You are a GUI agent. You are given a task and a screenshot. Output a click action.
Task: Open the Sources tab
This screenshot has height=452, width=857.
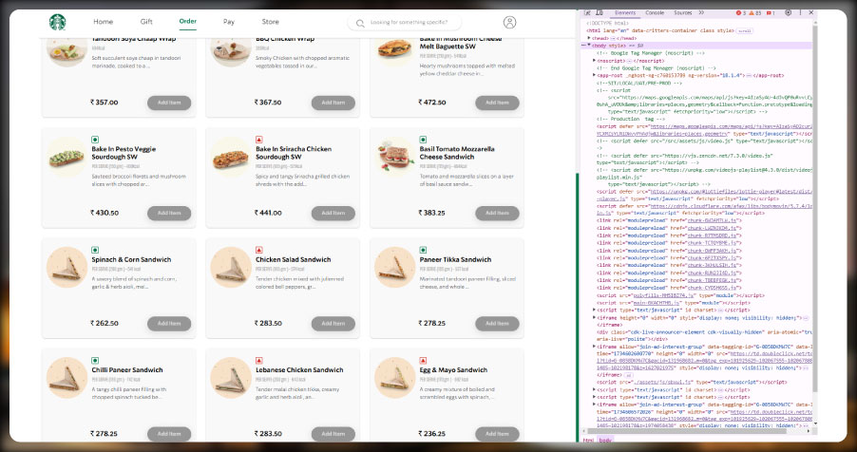pos(682,13)
